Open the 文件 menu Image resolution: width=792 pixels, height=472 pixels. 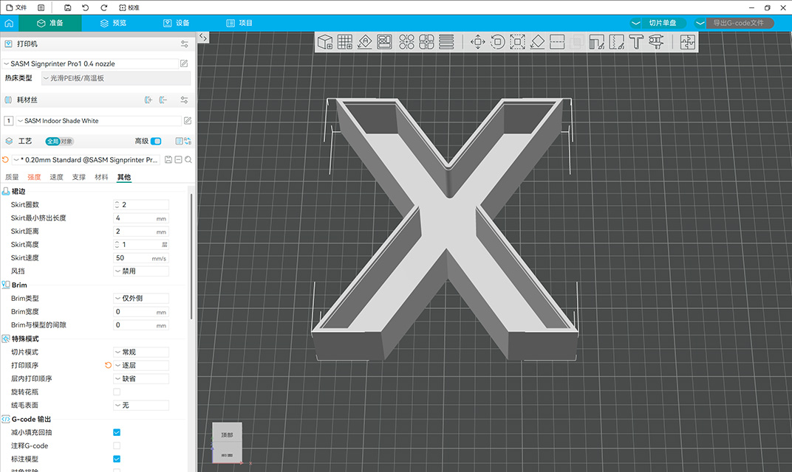(x=16, y=7)
